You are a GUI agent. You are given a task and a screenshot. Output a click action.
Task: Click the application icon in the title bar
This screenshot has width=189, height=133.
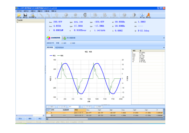click(x=16, y=8)
